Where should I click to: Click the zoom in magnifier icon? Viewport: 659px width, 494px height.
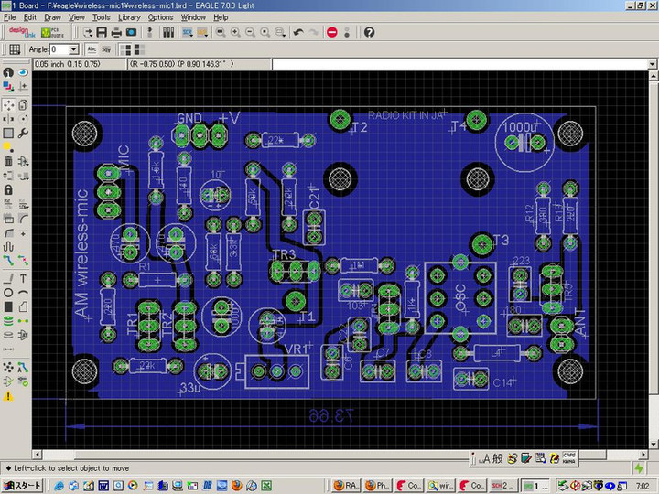coord(235,32)
